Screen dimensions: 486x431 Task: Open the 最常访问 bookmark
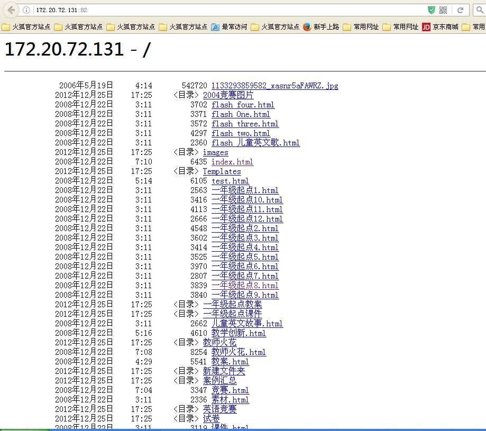pyautogui.click(x=229, y=27)
